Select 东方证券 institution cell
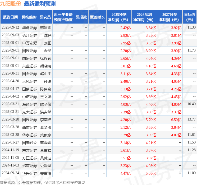 click(30, 150)
